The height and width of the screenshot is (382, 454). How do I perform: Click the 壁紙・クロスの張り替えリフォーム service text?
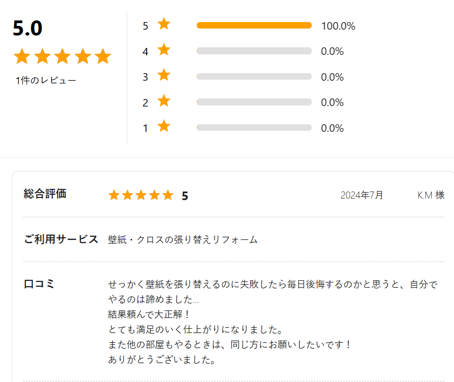pos(183,239)
